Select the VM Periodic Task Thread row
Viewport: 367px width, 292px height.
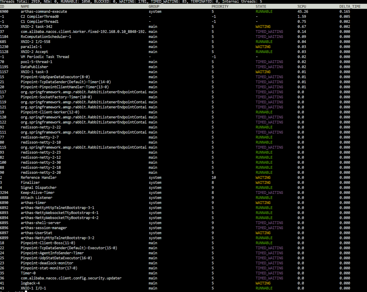pos(183,57)
